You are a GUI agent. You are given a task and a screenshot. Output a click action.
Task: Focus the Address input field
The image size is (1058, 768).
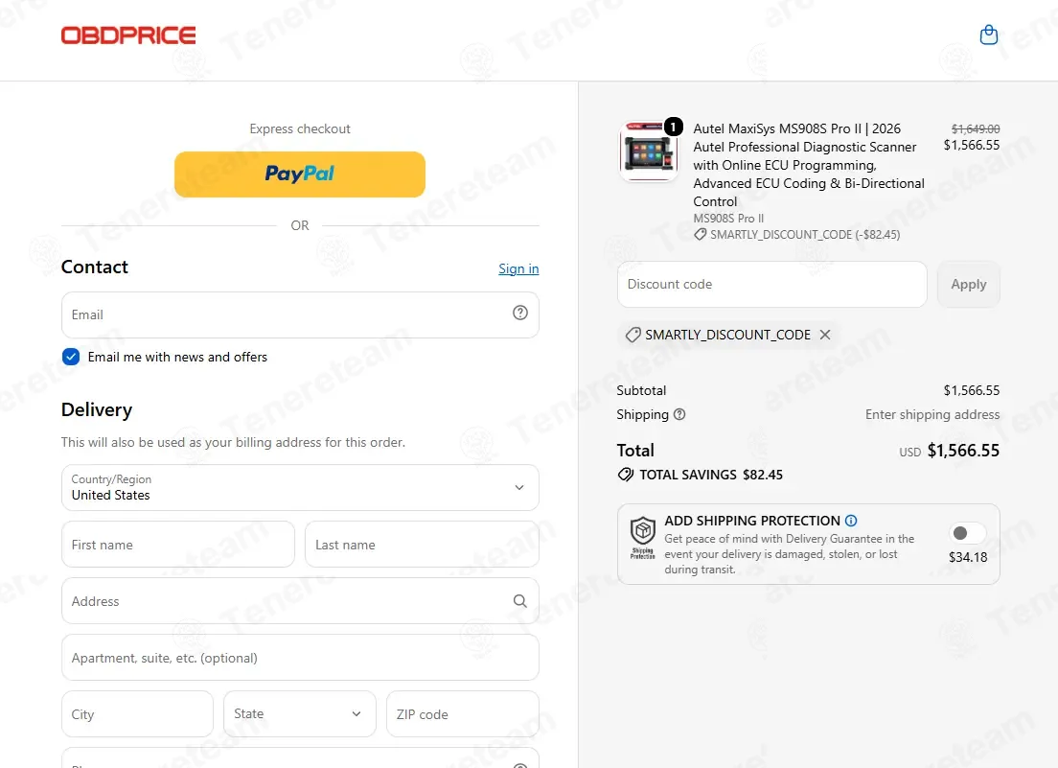point(300,600)
